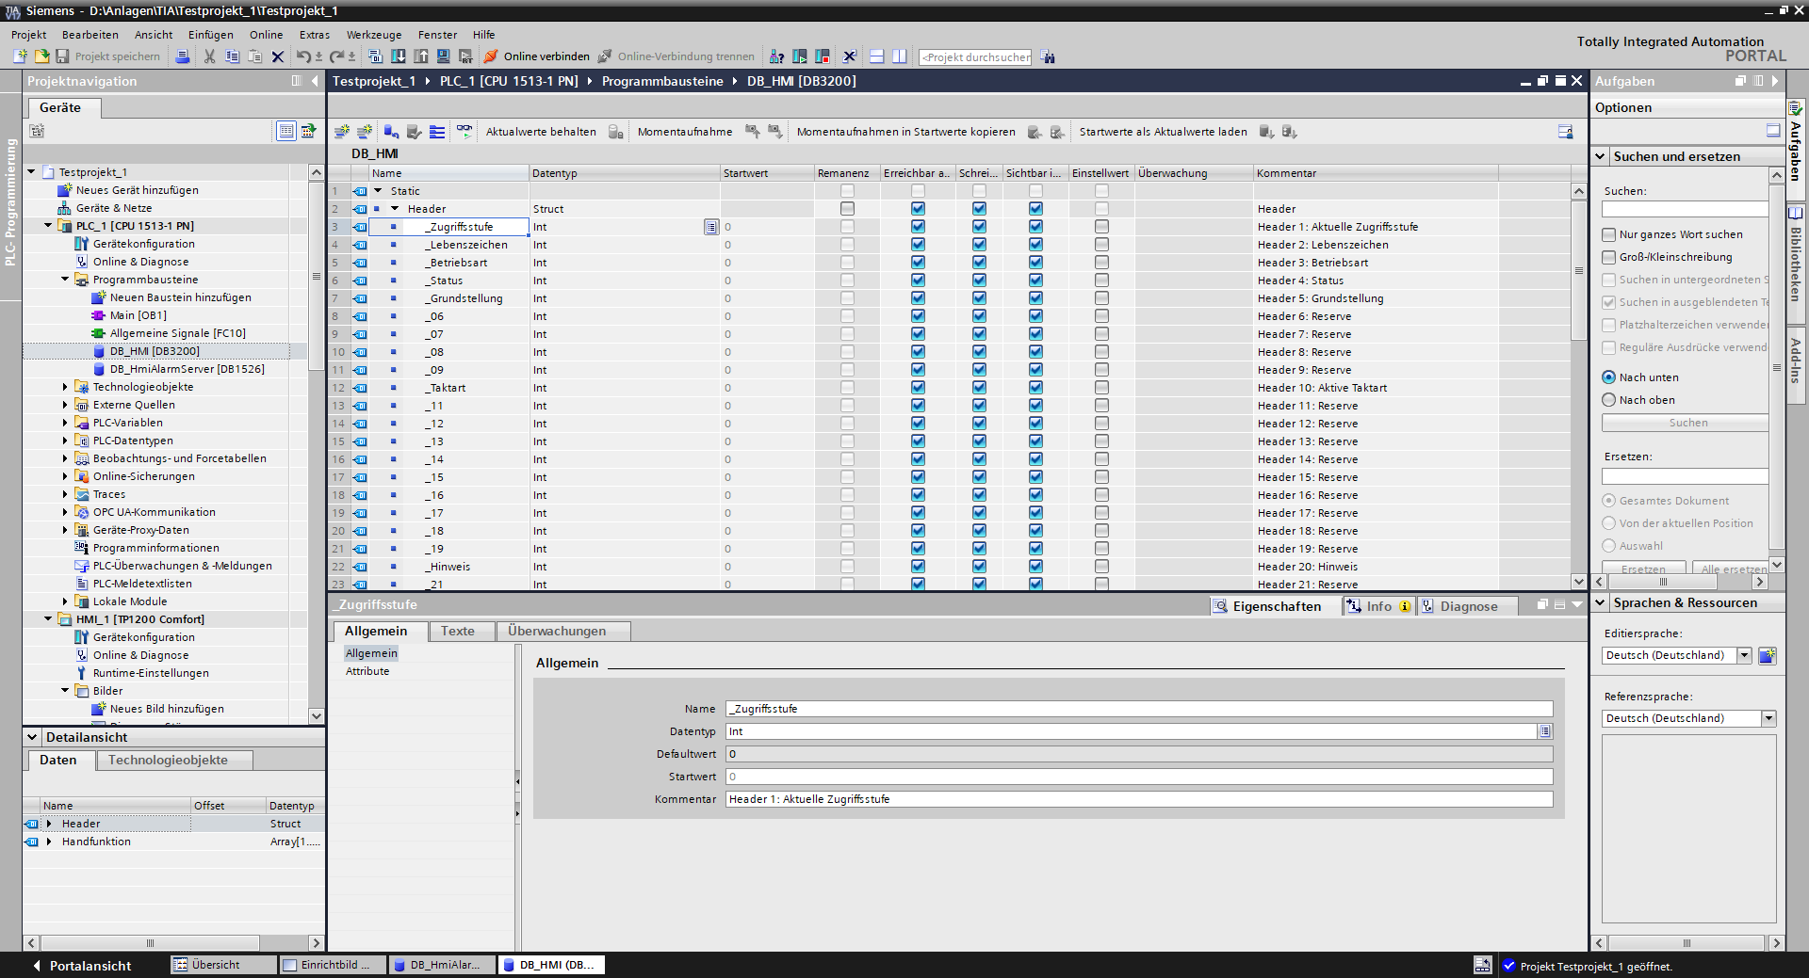Click the search in project binoculars icon
Viewport: 1809px width, 978px height.
click(1048, 57)
